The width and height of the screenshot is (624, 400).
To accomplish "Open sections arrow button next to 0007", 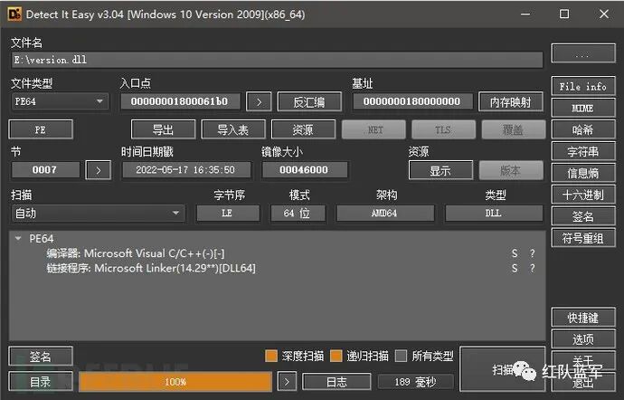I will 99,170.
